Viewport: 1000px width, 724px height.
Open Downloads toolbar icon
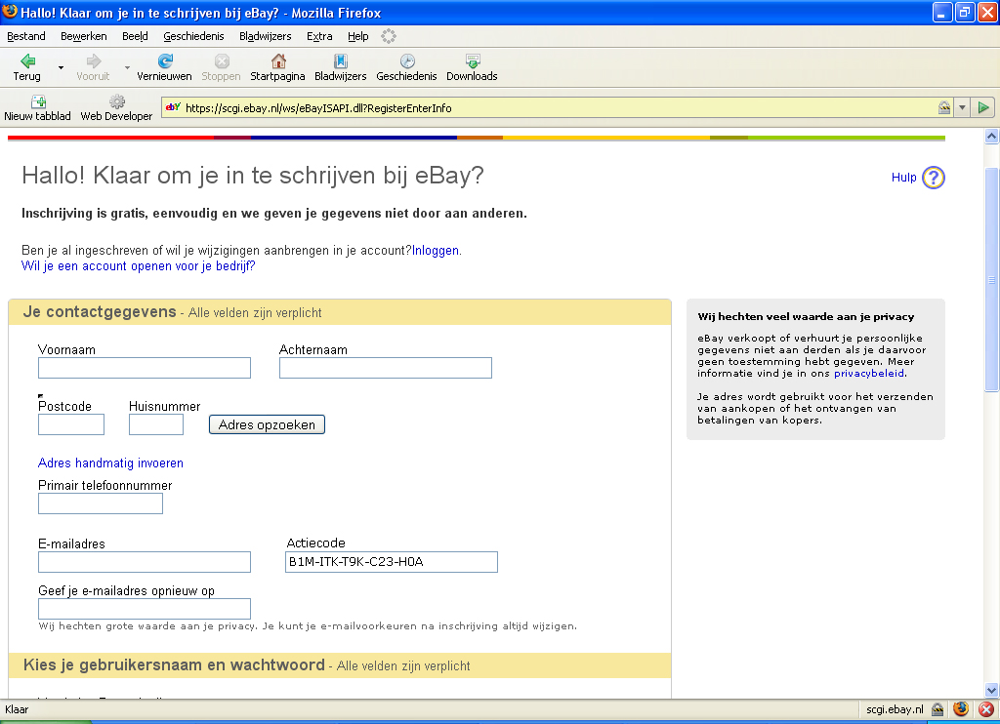click(x=472, y=61)
